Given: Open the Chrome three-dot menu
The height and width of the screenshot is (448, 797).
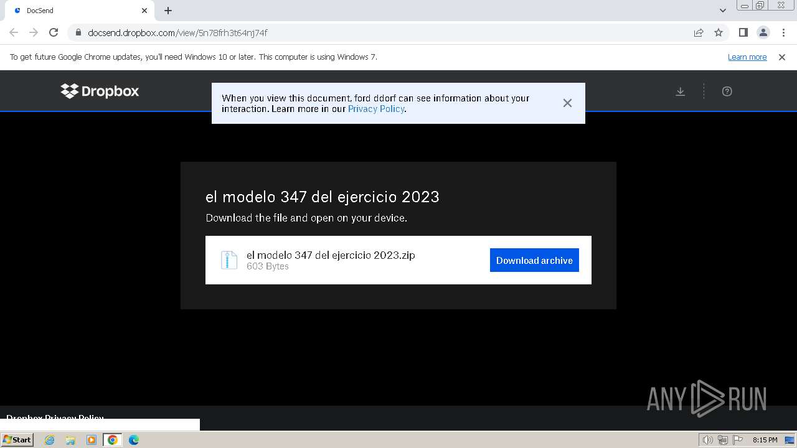Looking at the screenshot, I should tap(783, 32).
